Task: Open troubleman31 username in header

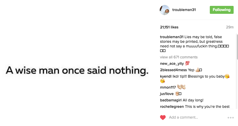Action: point(184,10)
